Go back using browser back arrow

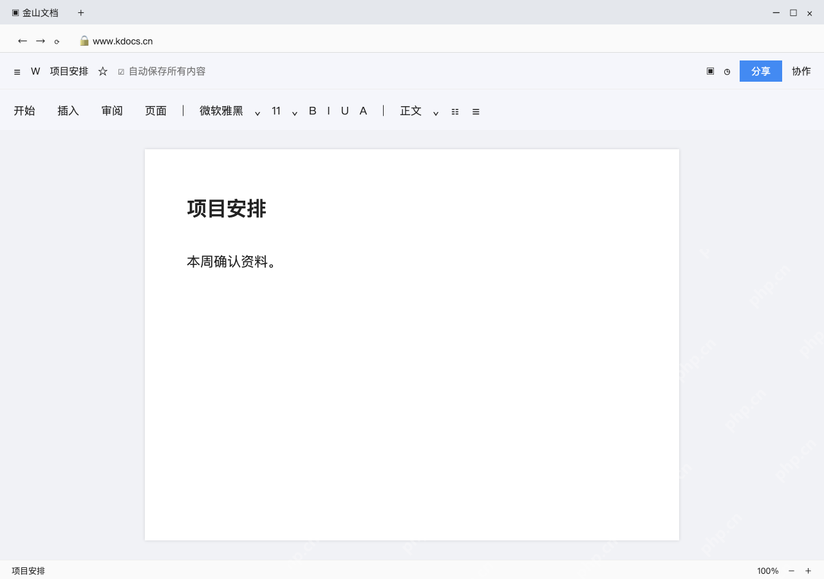23,41
